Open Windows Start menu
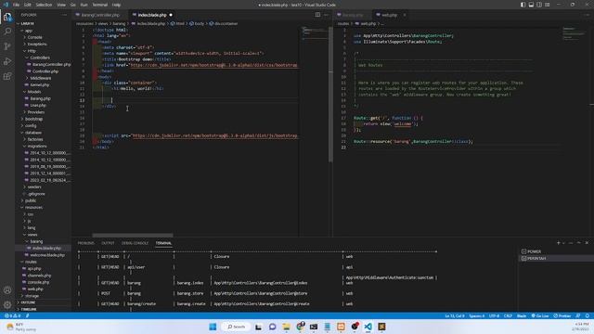Image resolution: width=594 pixels, height=334 pixels. pyautogui.click(x=213, y=327)
